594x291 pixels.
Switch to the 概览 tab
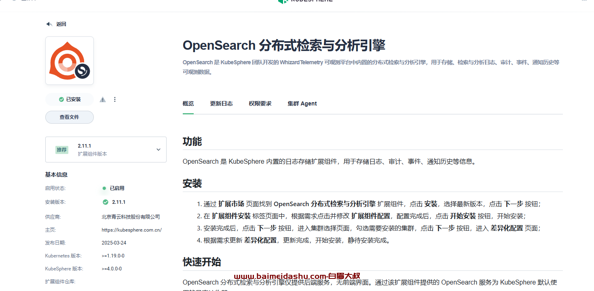(188, 103)
